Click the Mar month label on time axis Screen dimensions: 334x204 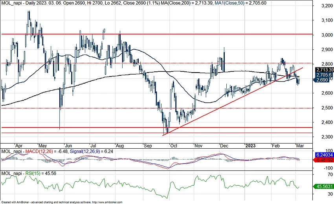(300, 146)
